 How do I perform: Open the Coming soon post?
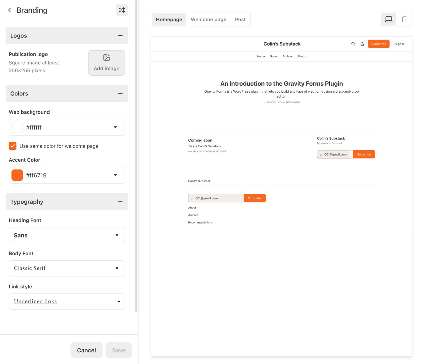[x=200, y=140]
